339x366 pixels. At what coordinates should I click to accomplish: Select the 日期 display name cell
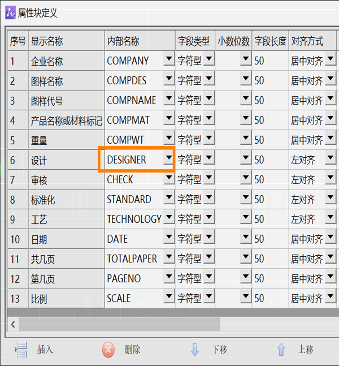67,239
